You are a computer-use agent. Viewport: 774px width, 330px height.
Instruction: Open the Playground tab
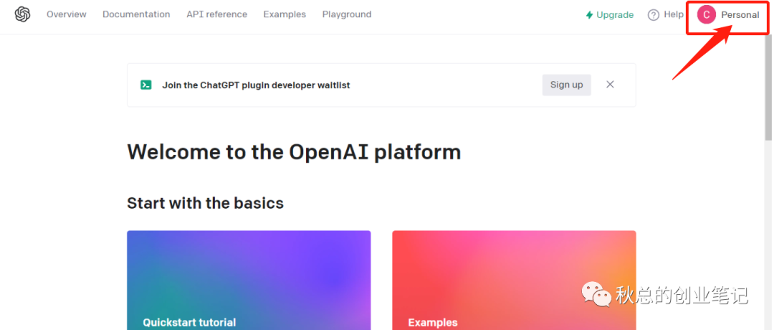point(346,14)
